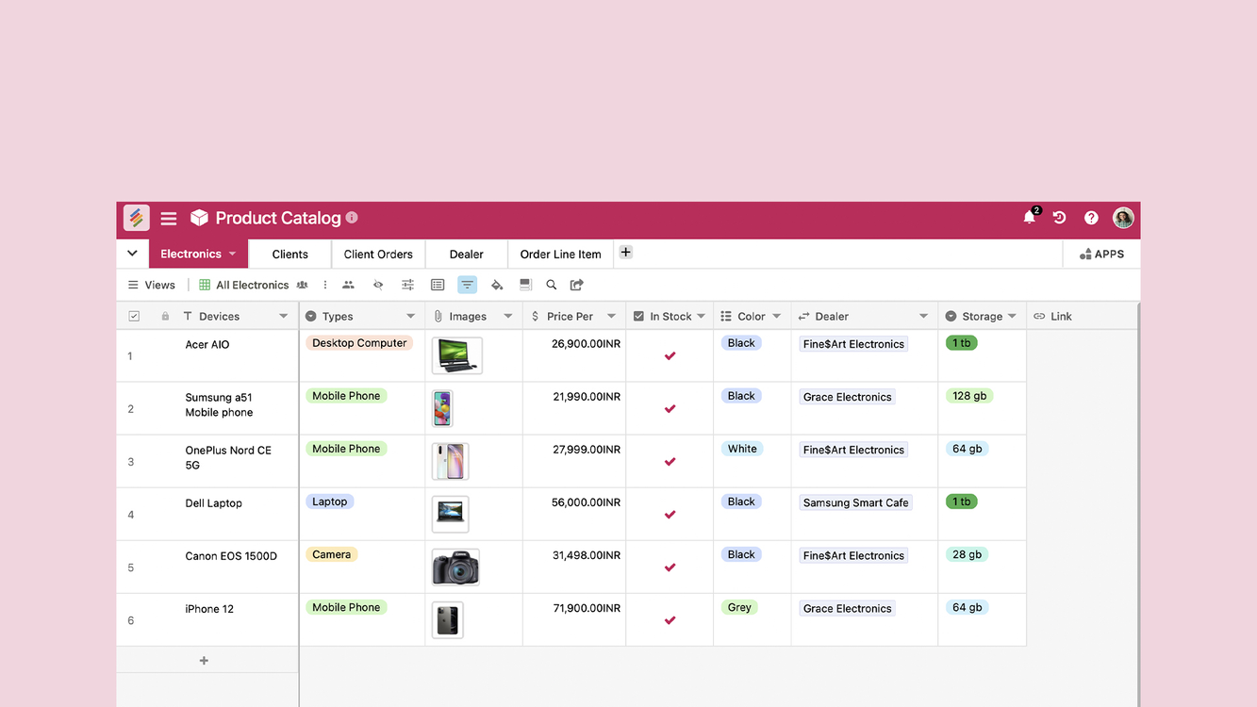The width and height of the screenshot is (1257, 707).
Task: Open the Acer AIO image thumbnail
Action: coord(457,355)
